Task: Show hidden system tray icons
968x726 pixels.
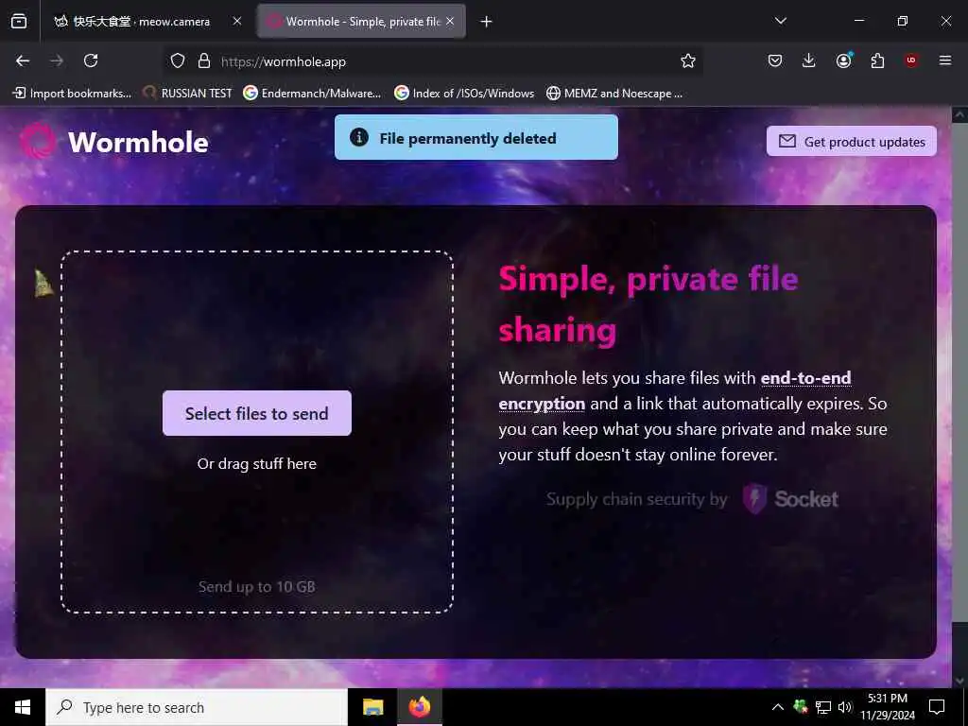Action: (x=778, y=707)
